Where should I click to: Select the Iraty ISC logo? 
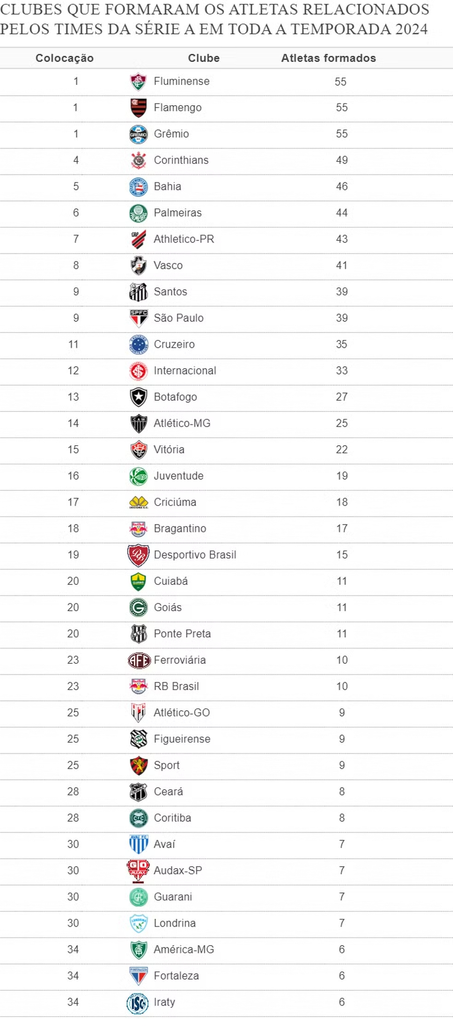tap(138, 1003)
